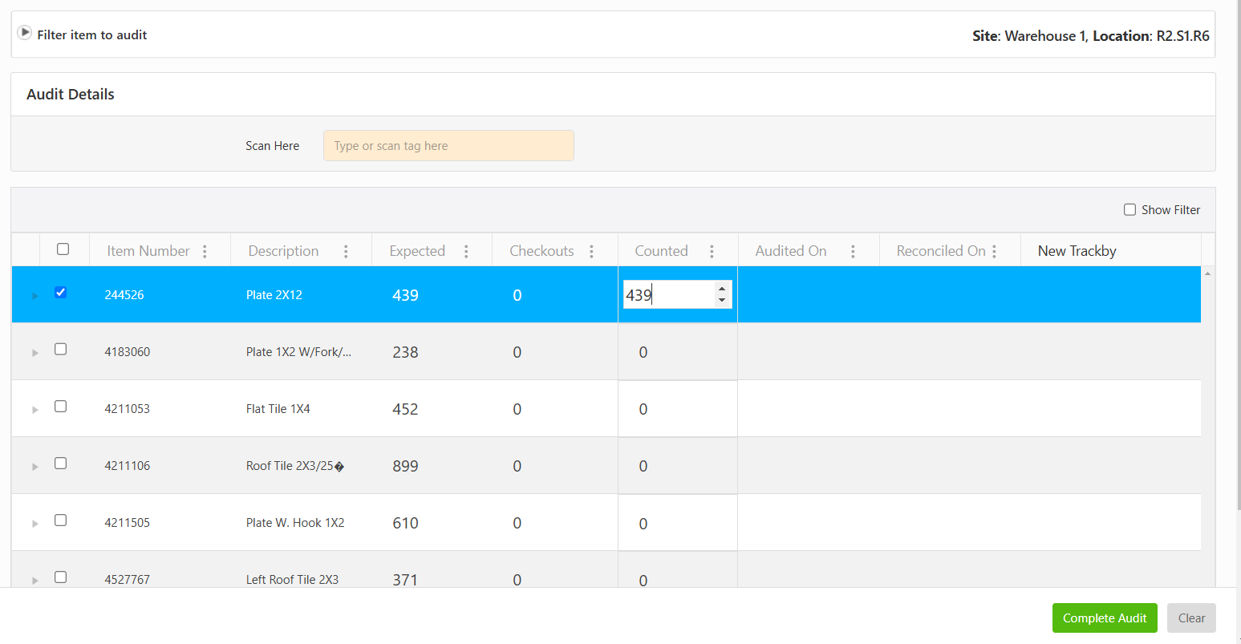Open Checkouts column options menu
1241x644 pixels.
pos(591,251)
